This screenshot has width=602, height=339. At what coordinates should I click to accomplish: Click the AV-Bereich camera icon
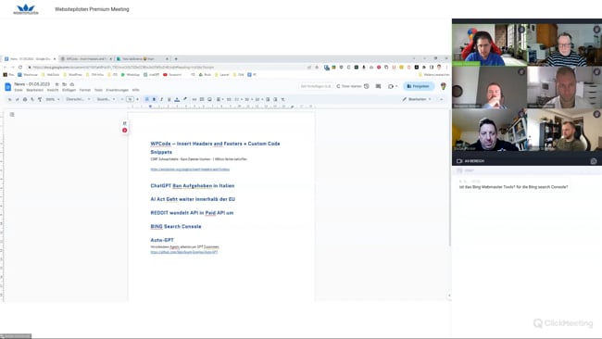pyautogui.click(x=459, y=161)
